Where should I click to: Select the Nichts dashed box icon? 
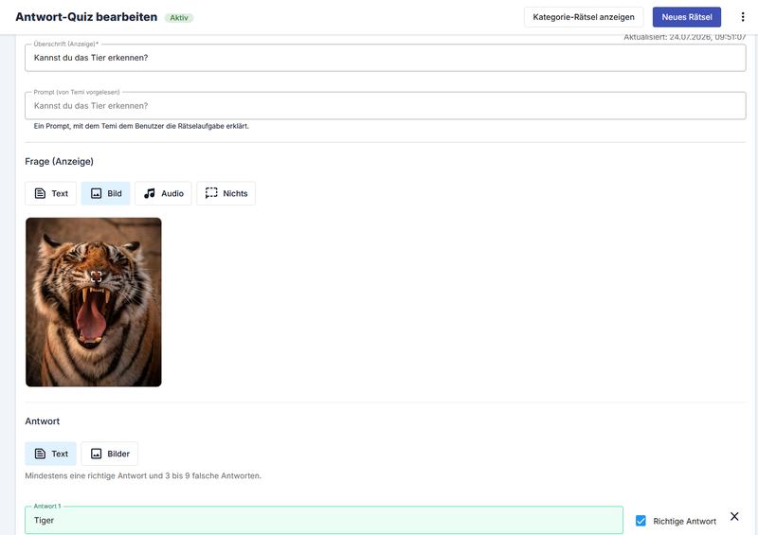click(x=211, y=193)
